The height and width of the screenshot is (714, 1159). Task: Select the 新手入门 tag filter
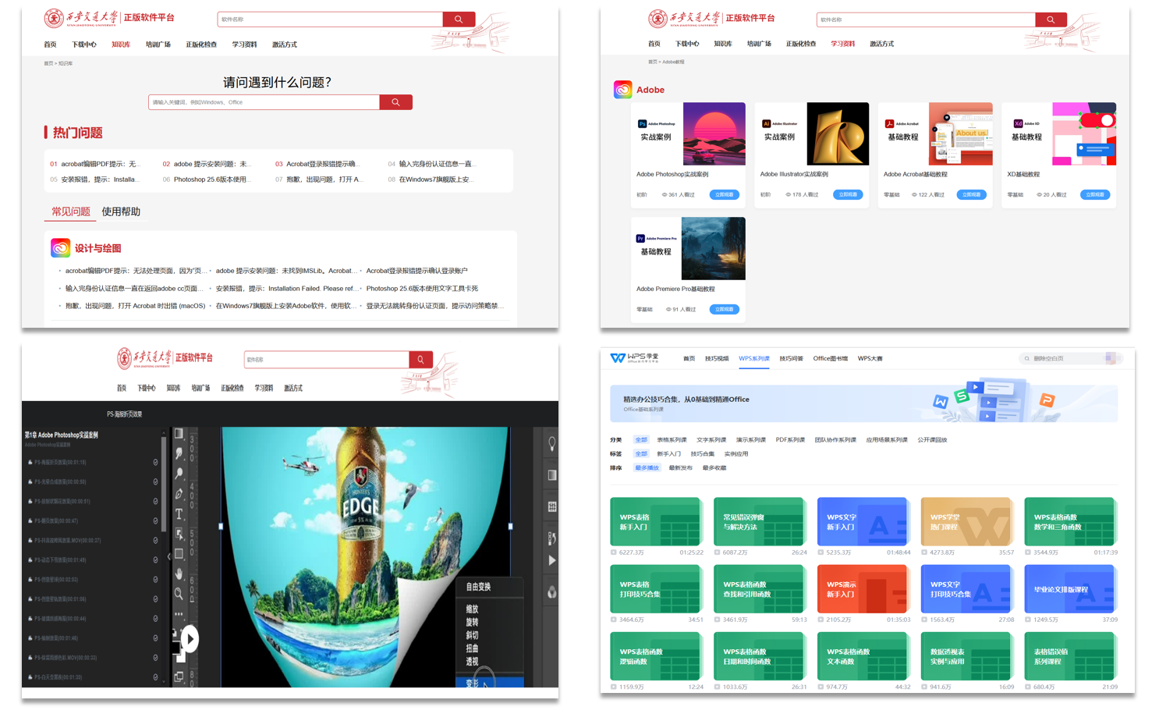coord(668,454)
